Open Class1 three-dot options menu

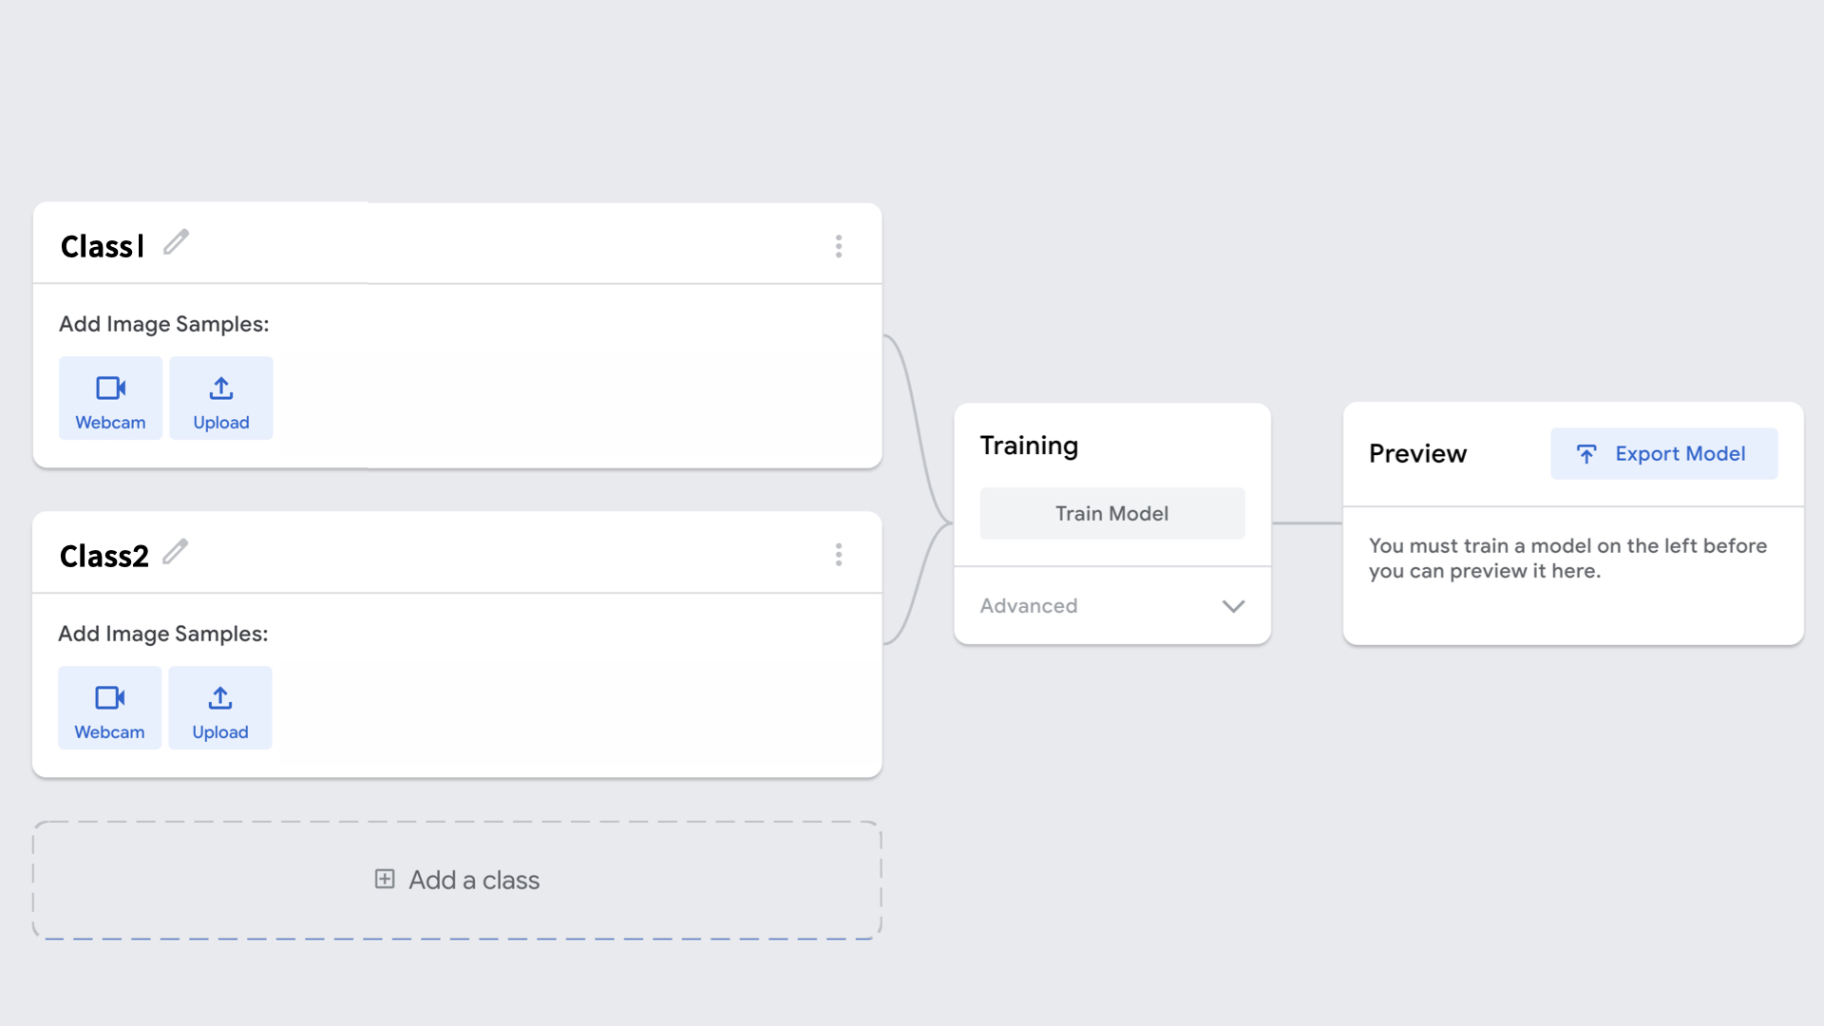coord(838,246)
